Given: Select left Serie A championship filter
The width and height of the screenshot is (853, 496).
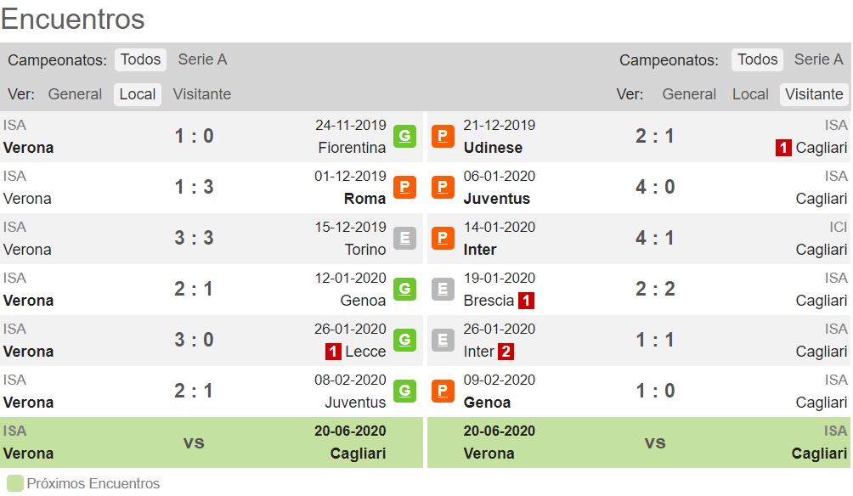Looking at the screenshot, I should 202,59.
